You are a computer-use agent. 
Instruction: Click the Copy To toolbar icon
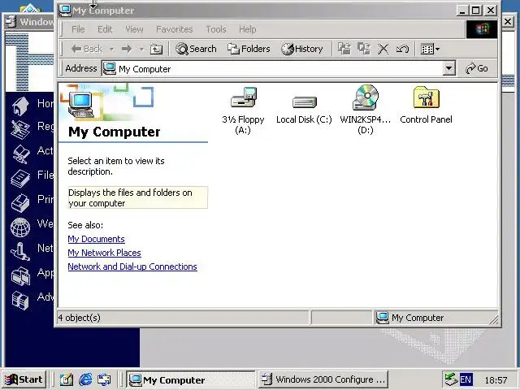pos(364,49)
